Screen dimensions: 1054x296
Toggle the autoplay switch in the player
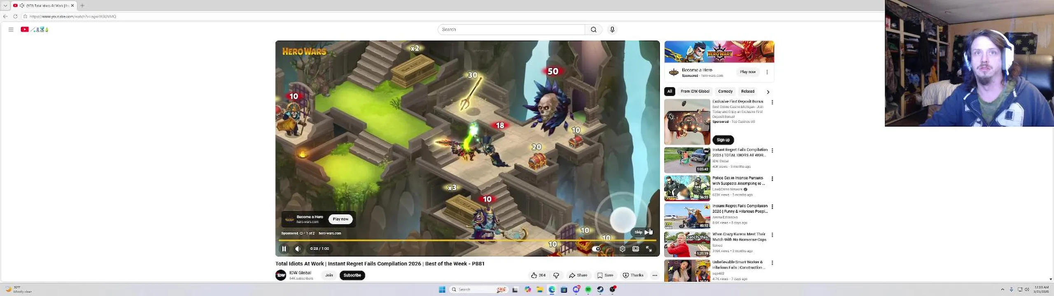pyautogui.click(x=597, y=249)
